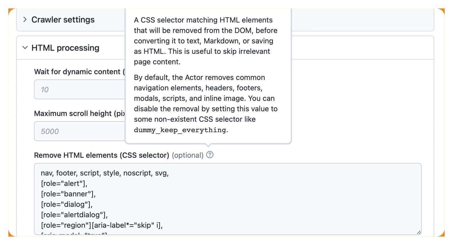Viewport: 453px width, 245px height.
Task: Select the Maximum scroll height field showing 5000
Action: (79, 131)
